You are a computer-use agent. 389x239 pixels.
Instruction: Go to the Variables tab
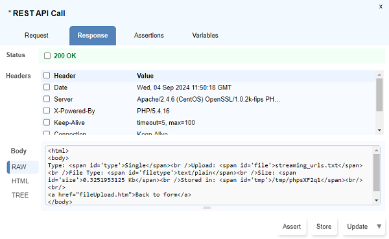pos(205,36)
